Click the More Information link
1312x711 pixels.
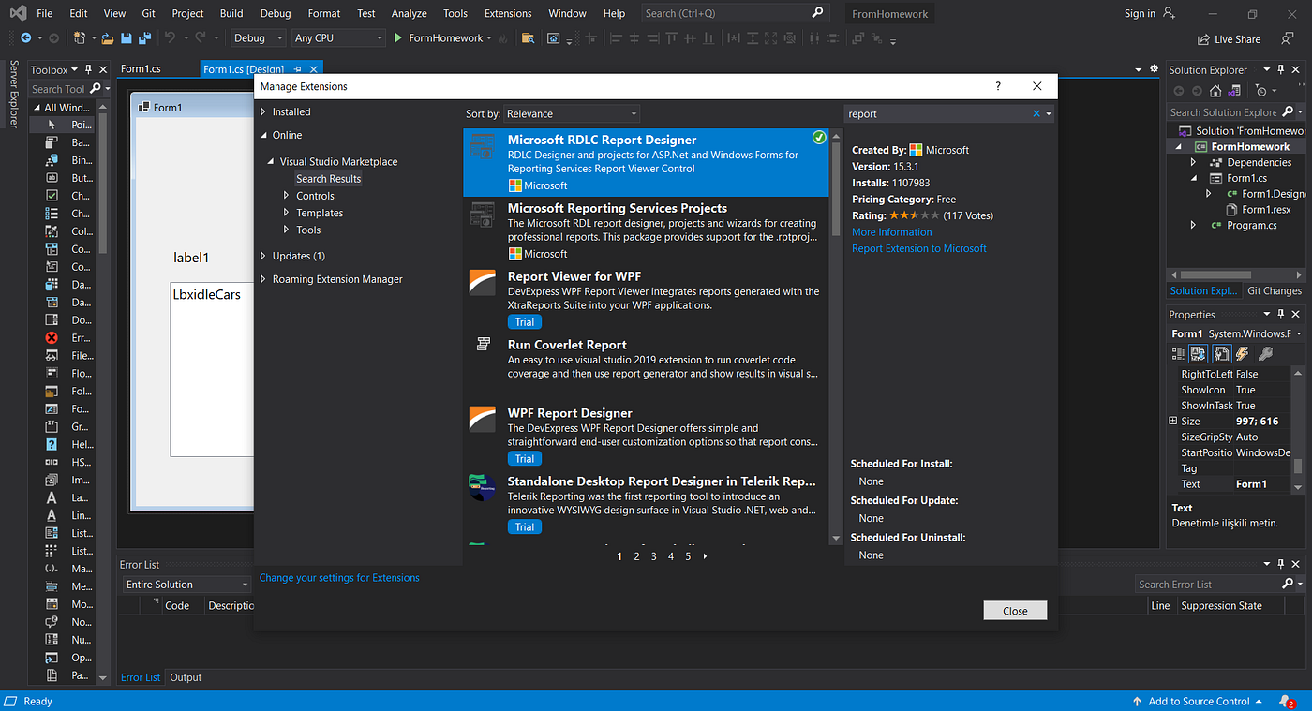[891, 231]
